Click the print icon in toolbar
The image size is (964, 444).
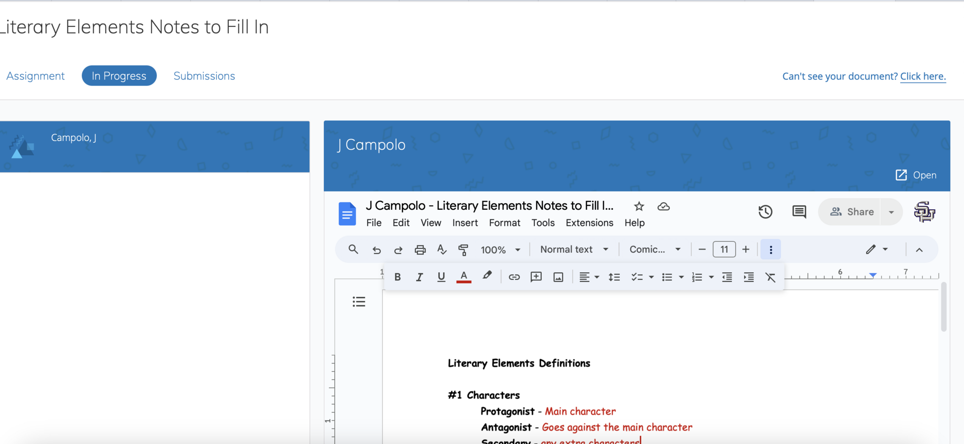(420, 250)
